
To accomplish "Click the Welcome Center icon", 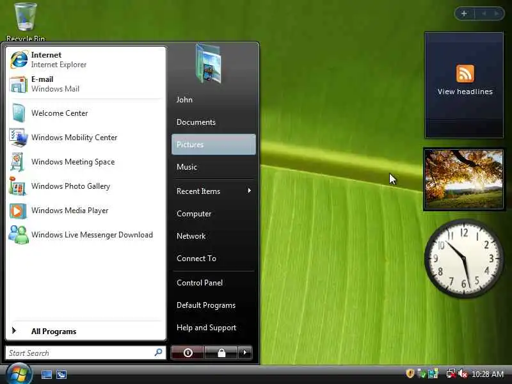I will tap(19, 113).
